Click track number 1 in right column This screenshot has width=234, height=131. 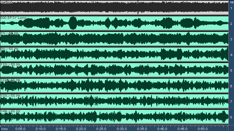pyautogui.click(x=231, y=8)
